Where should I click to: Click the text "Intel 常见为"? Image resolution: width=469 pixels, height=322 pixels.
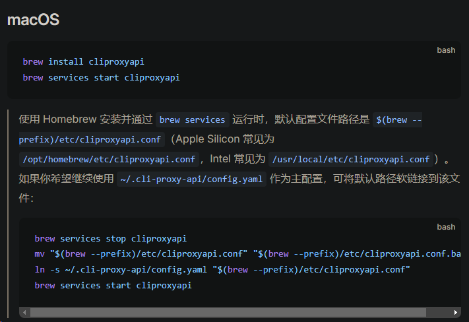coord(237,159)
